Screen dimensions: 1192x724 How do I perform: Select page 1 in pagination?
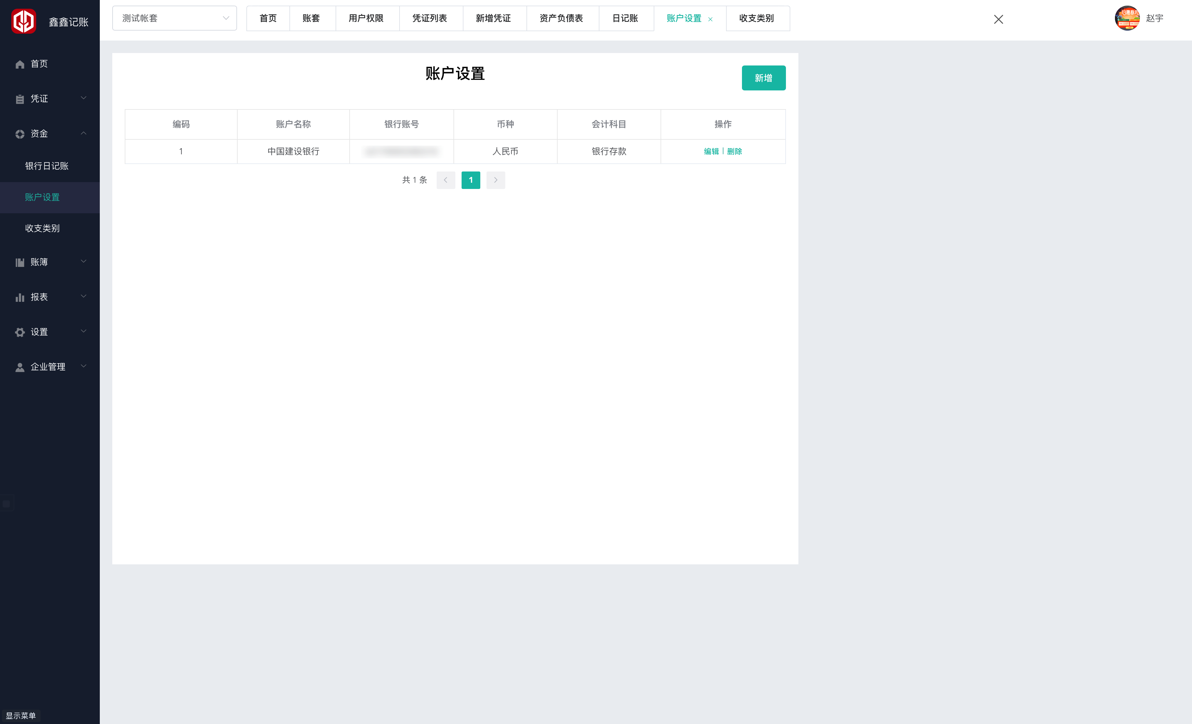point(471,180)
